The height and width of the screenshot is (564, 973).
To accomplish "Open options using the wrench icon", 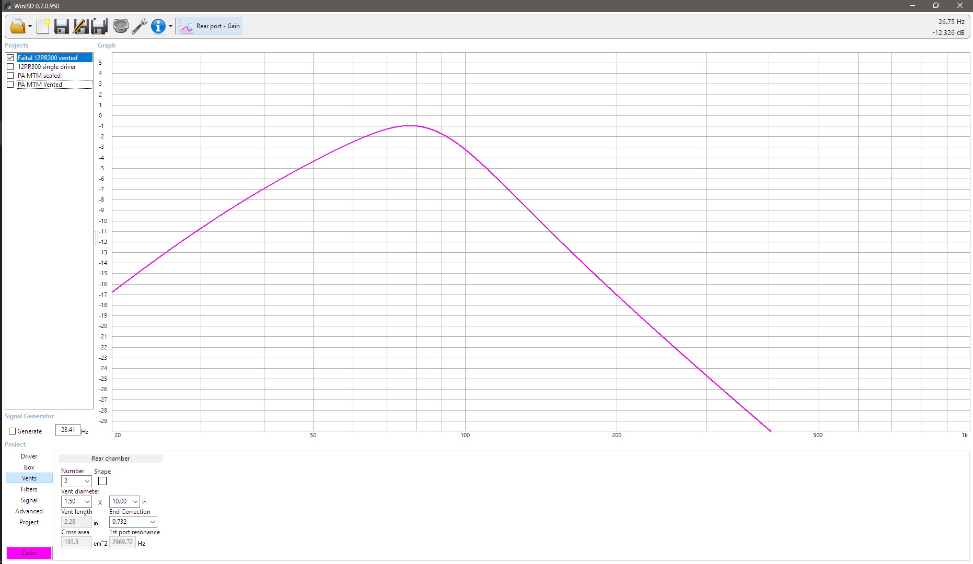I will [x=140, y=26].
